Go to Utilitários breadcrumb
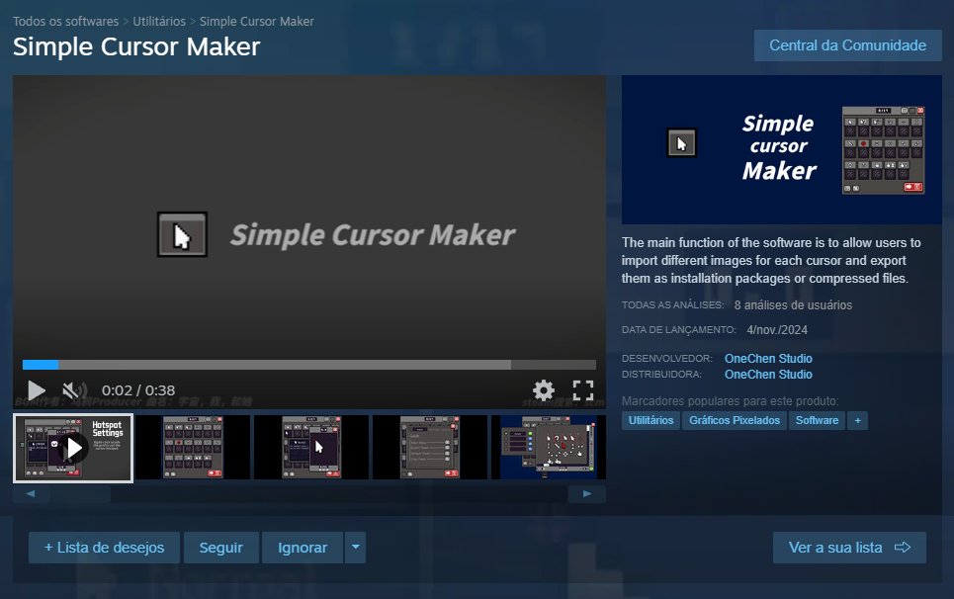Screen dimensions: 954x599 [x=159, y=22]
